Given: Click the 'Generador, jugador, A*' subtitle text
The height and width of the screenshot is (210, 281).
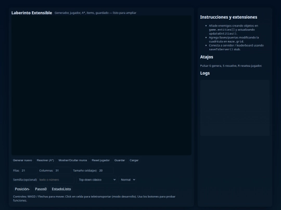Looking at the screenshot, I should [x=95, y=13].
